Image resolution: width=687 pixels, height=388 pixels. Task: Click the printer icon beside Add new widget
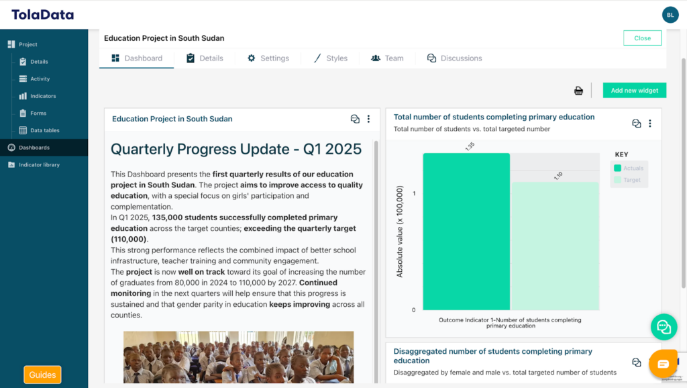[578, 91]
